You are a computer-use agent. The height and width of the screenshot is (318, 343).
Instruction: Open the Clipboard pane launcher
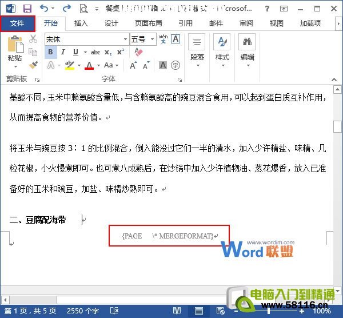click(x=37, y=80)
